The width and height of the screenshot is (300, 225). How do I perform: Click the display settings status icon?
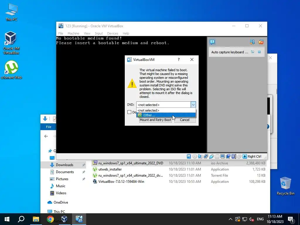coord(223,156)
